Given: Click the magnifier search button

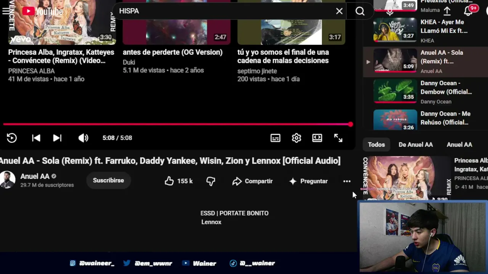Looking at the screenshot, I should pyautogui.click(x=360, y=11).
